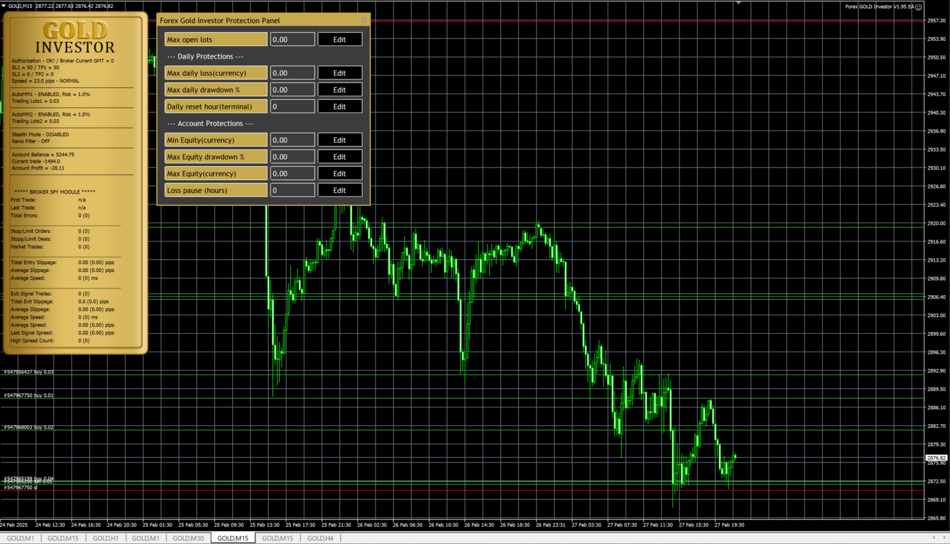Minimize the Protection Panel
The height and width of the screenshot is (544, 950).
coord(354,20)
